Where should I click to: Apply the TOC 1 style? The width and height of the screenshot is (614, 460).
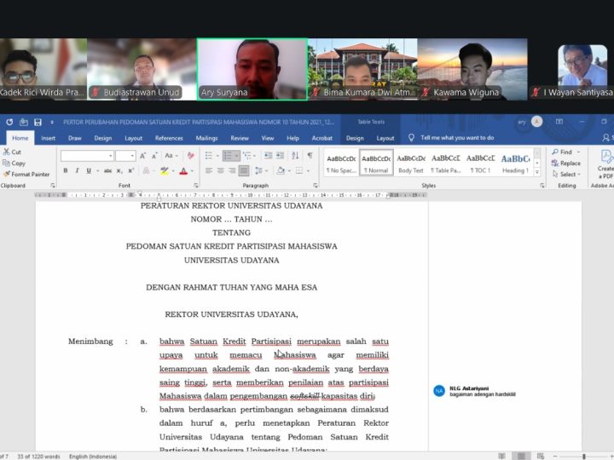point(480,163)
